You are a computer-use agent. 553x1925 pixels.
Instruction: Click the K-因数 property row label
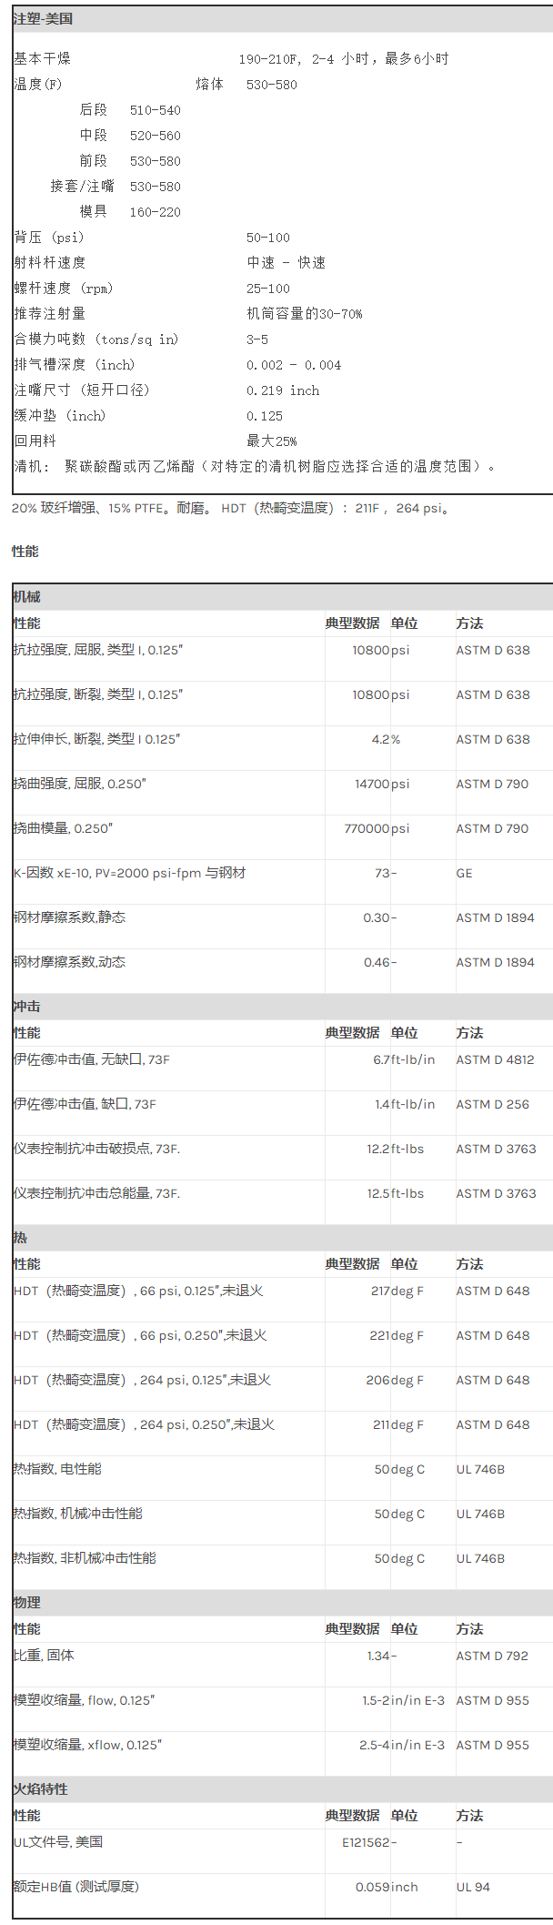(129, 873)
